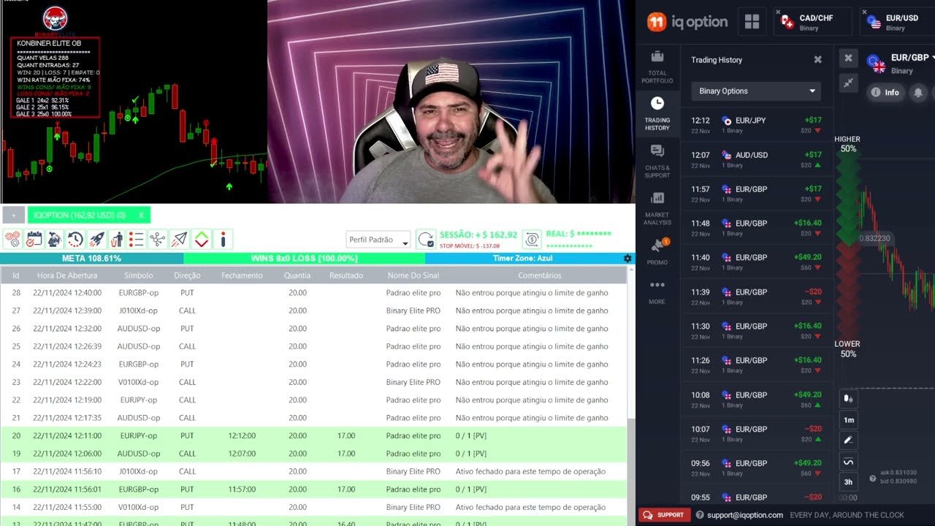This screenshot has height=526, width=935.
Task: Open the pencil drawing tools icon
Action: pos(849,440)
